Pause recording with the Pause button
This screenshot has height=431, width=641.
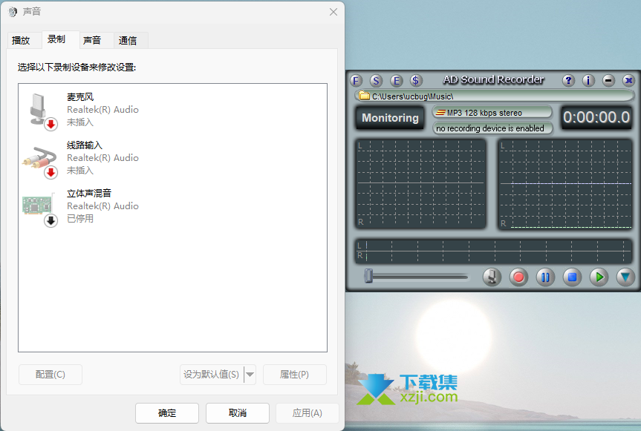click(545, 277)
